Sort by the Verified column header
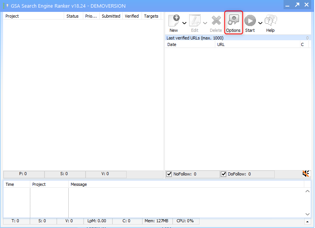315x228 pixels. [x=132, y=16]
